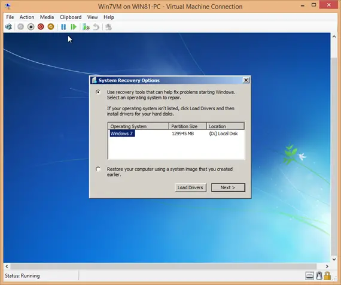The width and height of the screenshot is (341, 285).
Task: Click the green Reset icon
Action: 74,27
